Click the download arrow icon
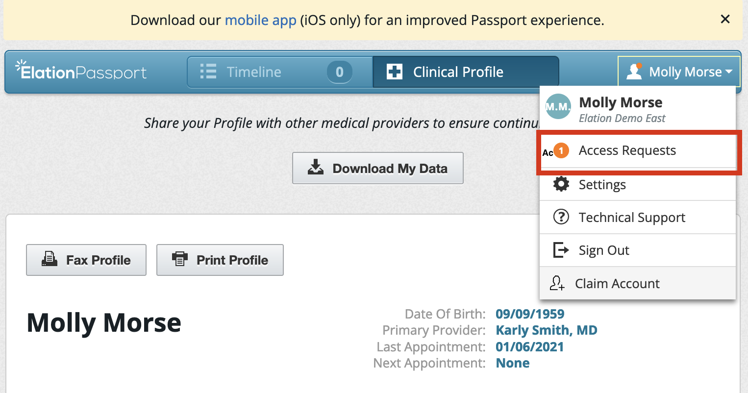Screen dimensions: 748x393 (316, 168)
